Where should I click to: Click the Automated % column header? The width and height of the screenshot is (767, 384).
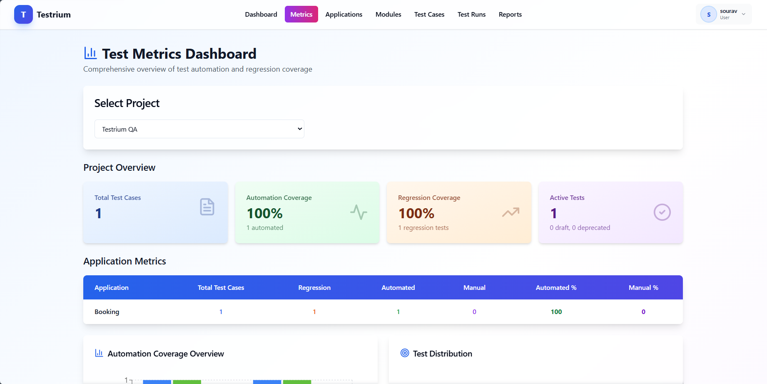tap(556, 288)
